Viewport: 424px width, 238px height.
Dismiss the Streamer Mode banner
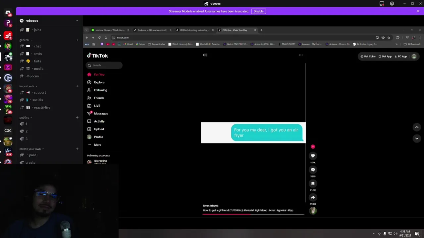(418, 11)
